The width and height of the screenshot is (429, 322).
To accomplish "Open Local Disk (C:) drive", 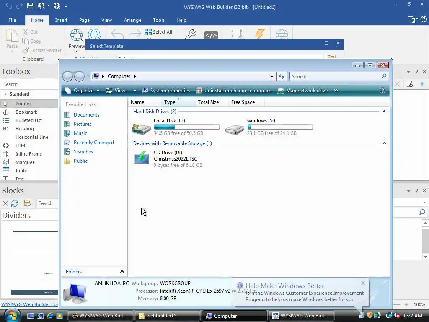I will pyautogui.click(x=176, y=127).
